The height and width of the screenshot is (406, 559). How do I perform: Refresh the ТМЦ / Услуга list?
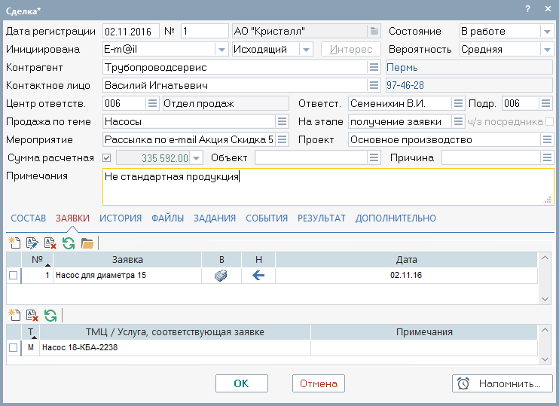coord(50,316)
